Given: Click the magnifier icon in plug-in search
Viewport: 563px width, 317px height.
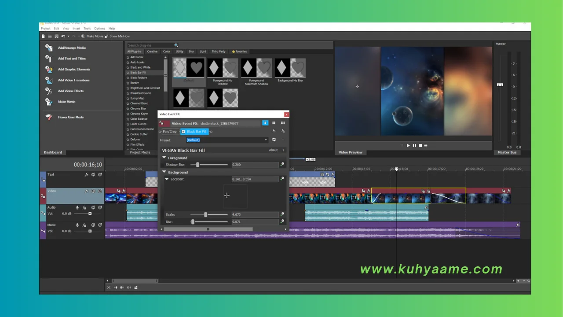Looking at the screenshot, I should click(176, 45).
